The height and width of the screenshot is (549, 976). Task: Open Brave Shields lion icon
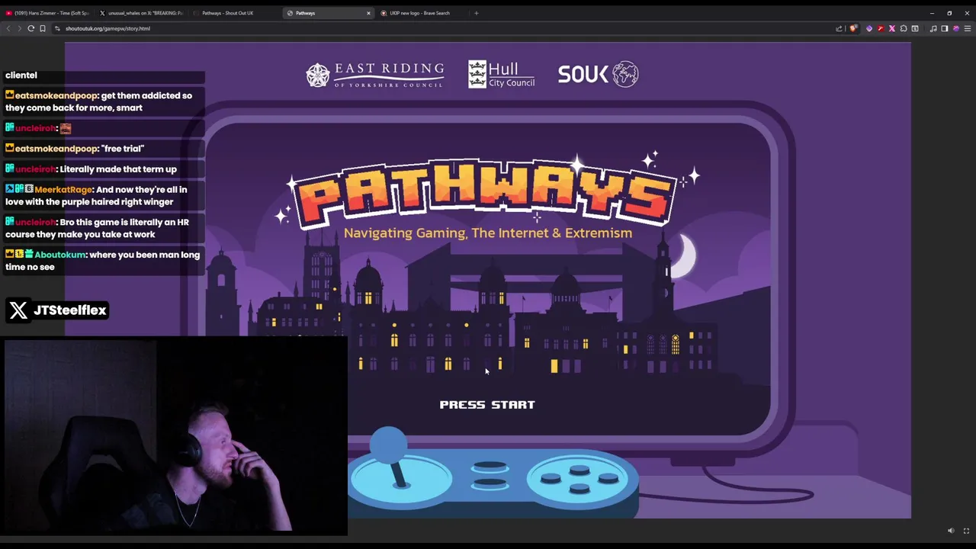852,28
